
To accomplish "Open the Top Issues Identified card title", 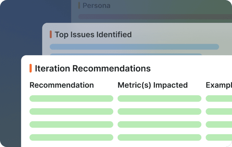I will (93, 35).
